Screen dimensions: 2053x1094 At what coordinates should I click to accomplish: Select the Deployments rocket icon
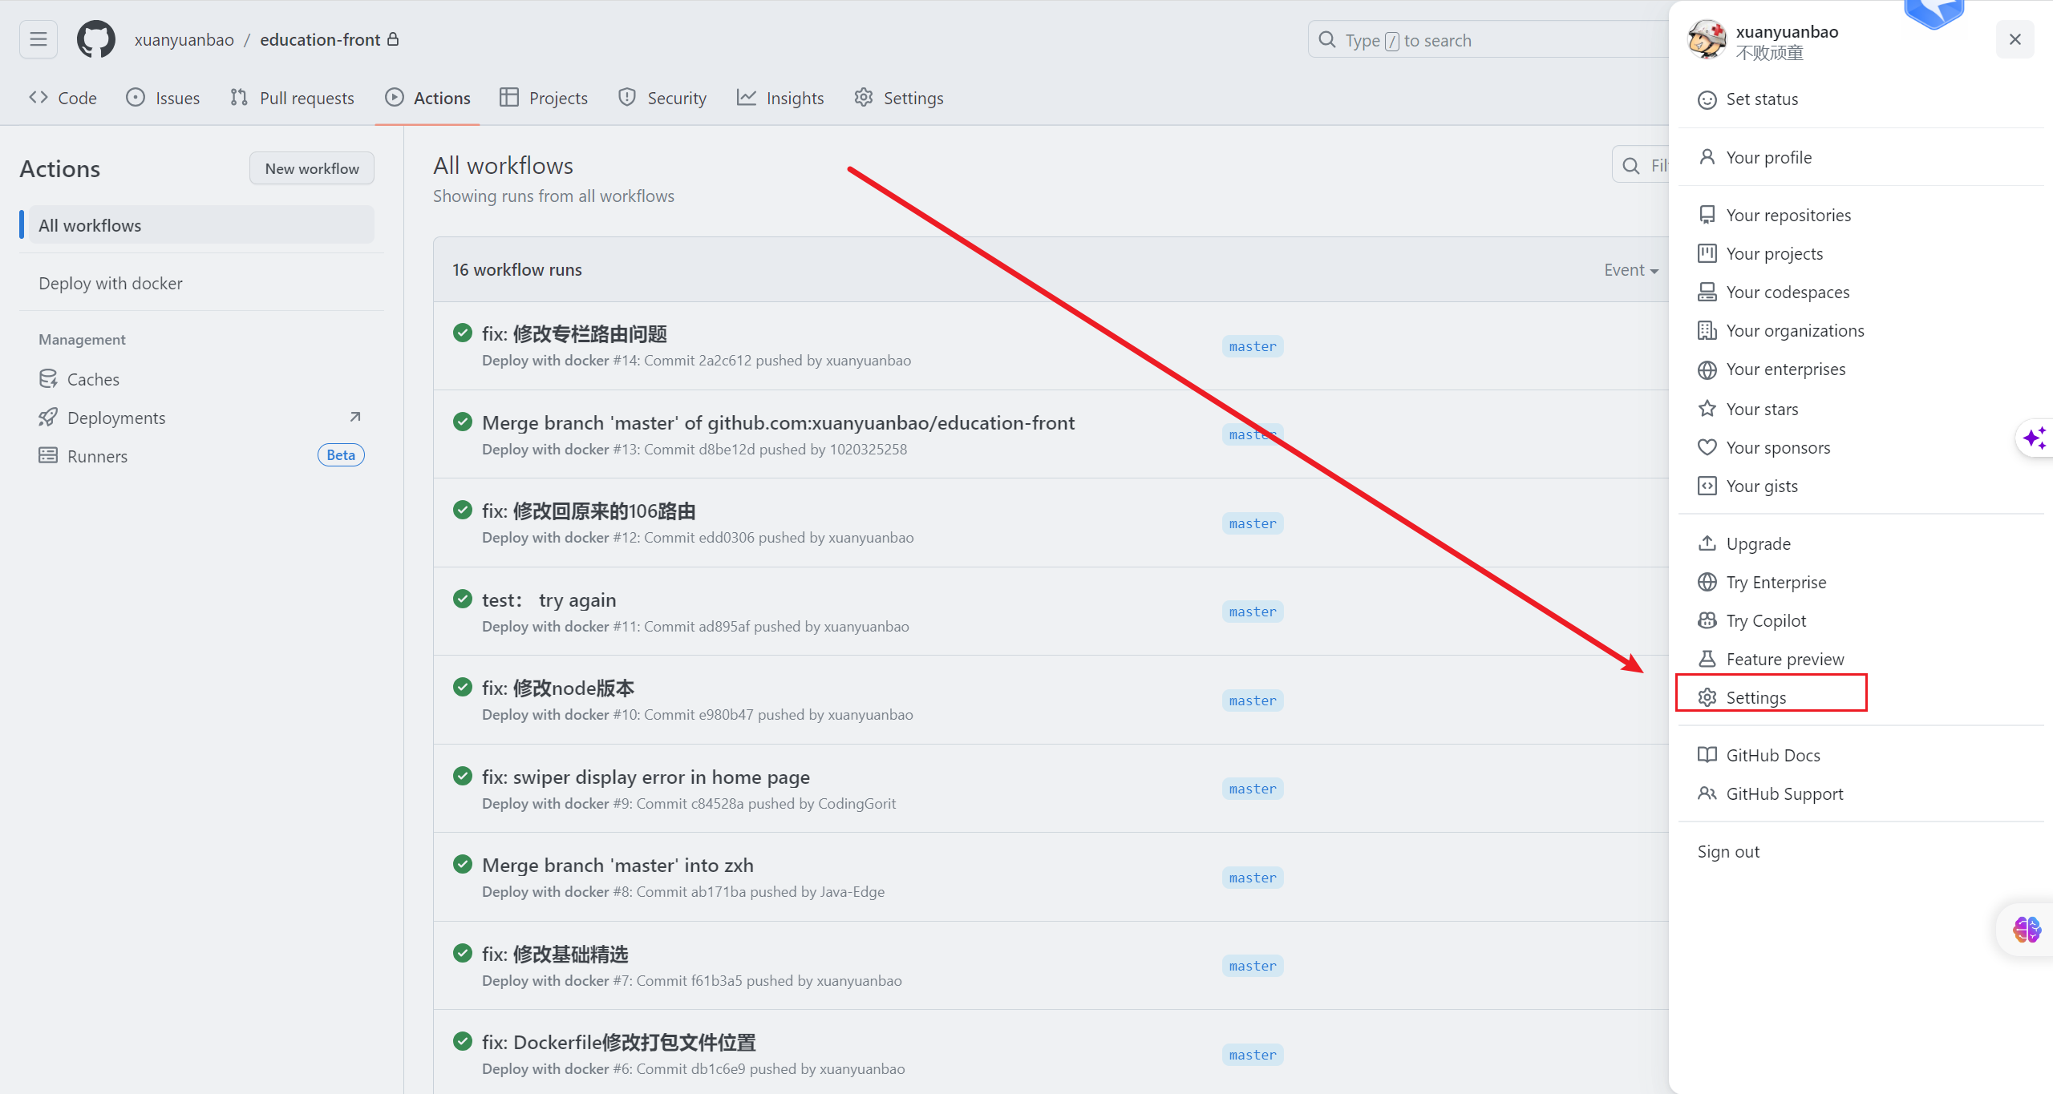[49, 417]
